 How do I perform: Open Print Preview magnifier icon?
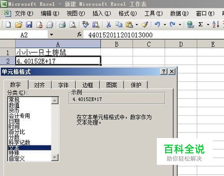point(73,25)
